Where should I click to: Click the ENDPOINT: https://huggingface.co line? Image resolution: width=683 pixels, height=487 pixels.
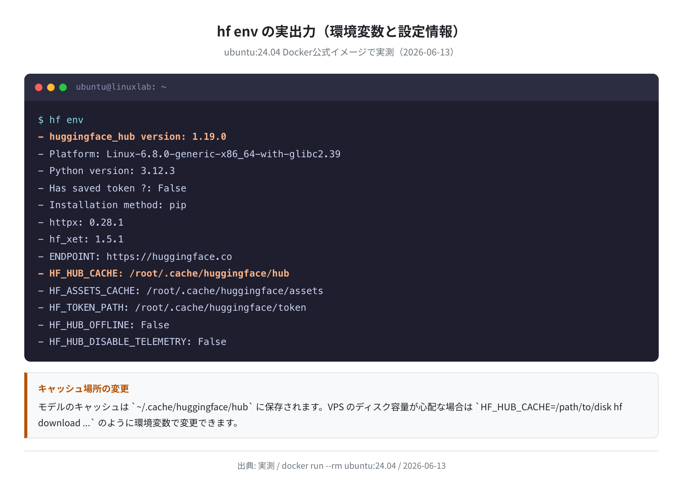click(135, 257)
